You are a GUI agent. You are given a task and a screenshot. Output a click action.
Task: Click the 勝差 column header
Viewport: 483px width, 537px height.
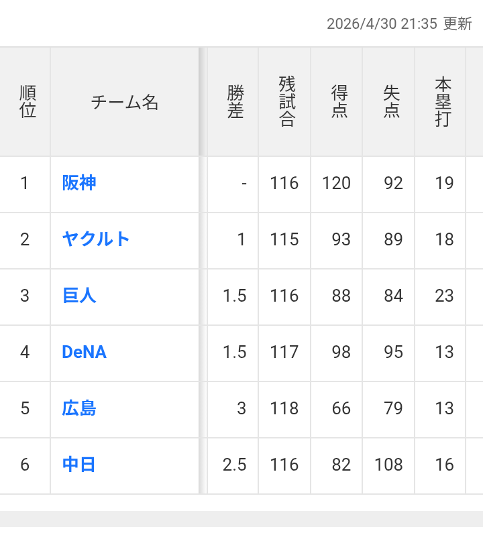pos(235,102)
